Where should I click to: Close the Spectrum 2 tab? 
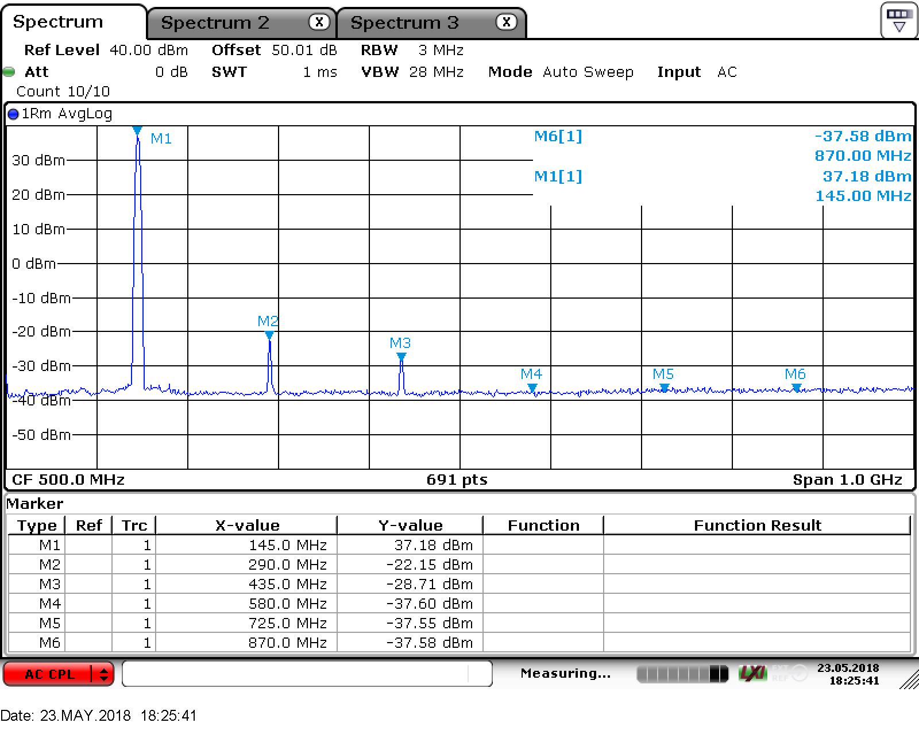coord(319,22)
